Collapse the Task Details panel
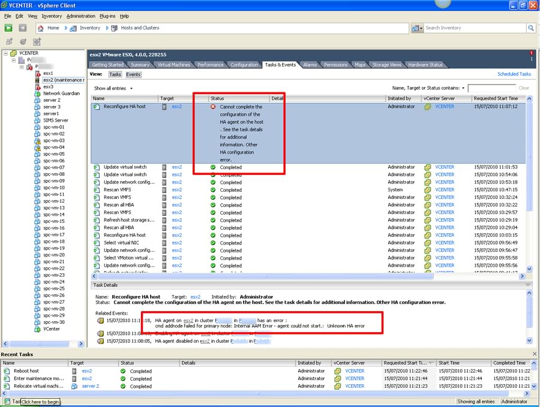540x407 pixels. 528,285
